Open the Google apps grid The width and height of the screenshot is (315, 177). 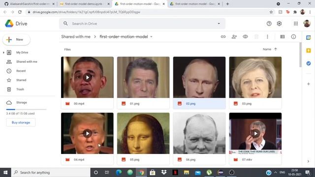tap(296, 24)
